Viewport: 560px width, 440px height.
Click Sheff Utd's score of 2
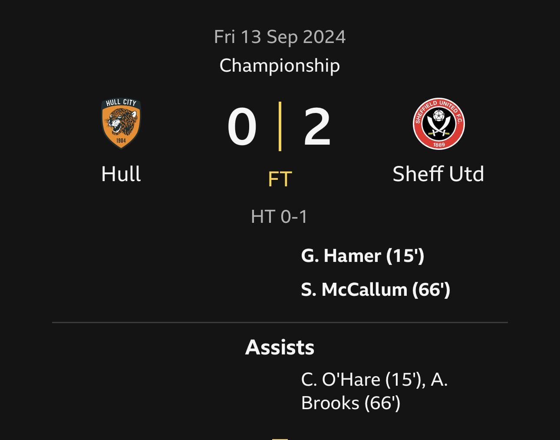click(317, 127)
